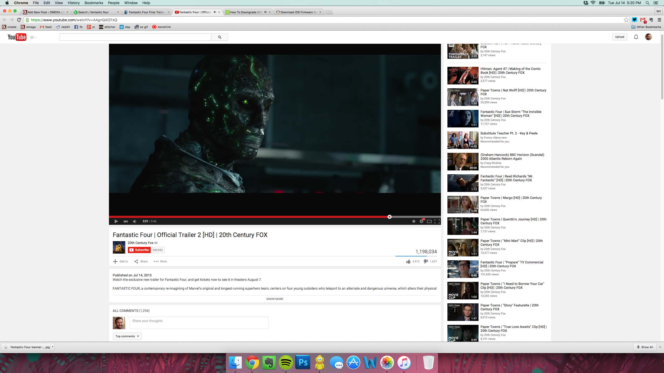Open the 20th Century Fox channel link
Screen dimensions: 664x373
(140, 243)
